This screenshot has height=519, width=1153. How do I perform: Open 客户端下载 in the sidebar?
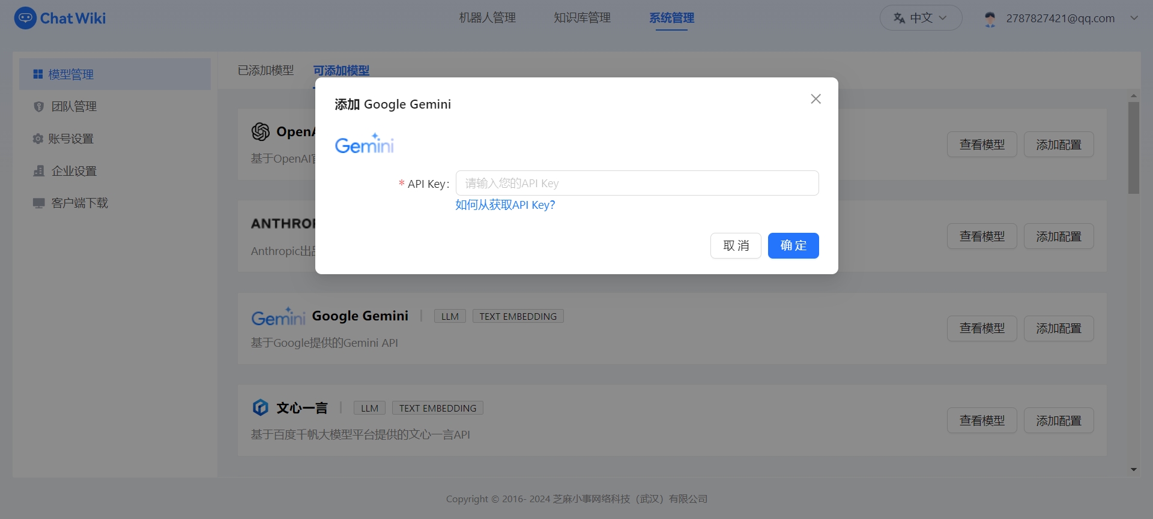(x=115, y=203)
